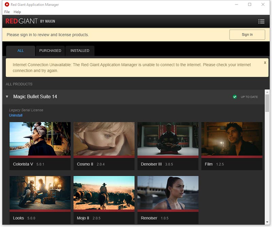Switch to the ALL tab
The width and height of the screenshot is (272, 227).
20,51
